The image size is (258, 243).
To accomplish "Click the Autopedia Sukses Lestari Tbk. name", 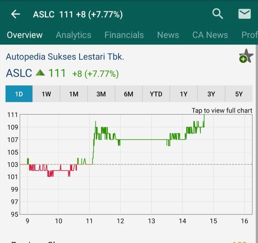I will point(65,56).
